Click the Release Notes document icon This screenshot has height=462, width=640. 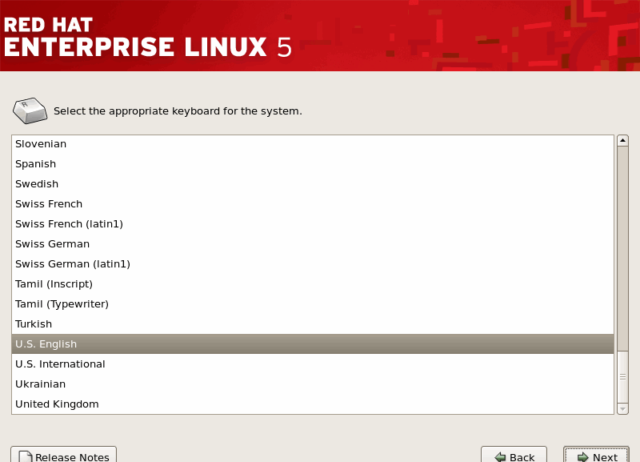(25, 457)
